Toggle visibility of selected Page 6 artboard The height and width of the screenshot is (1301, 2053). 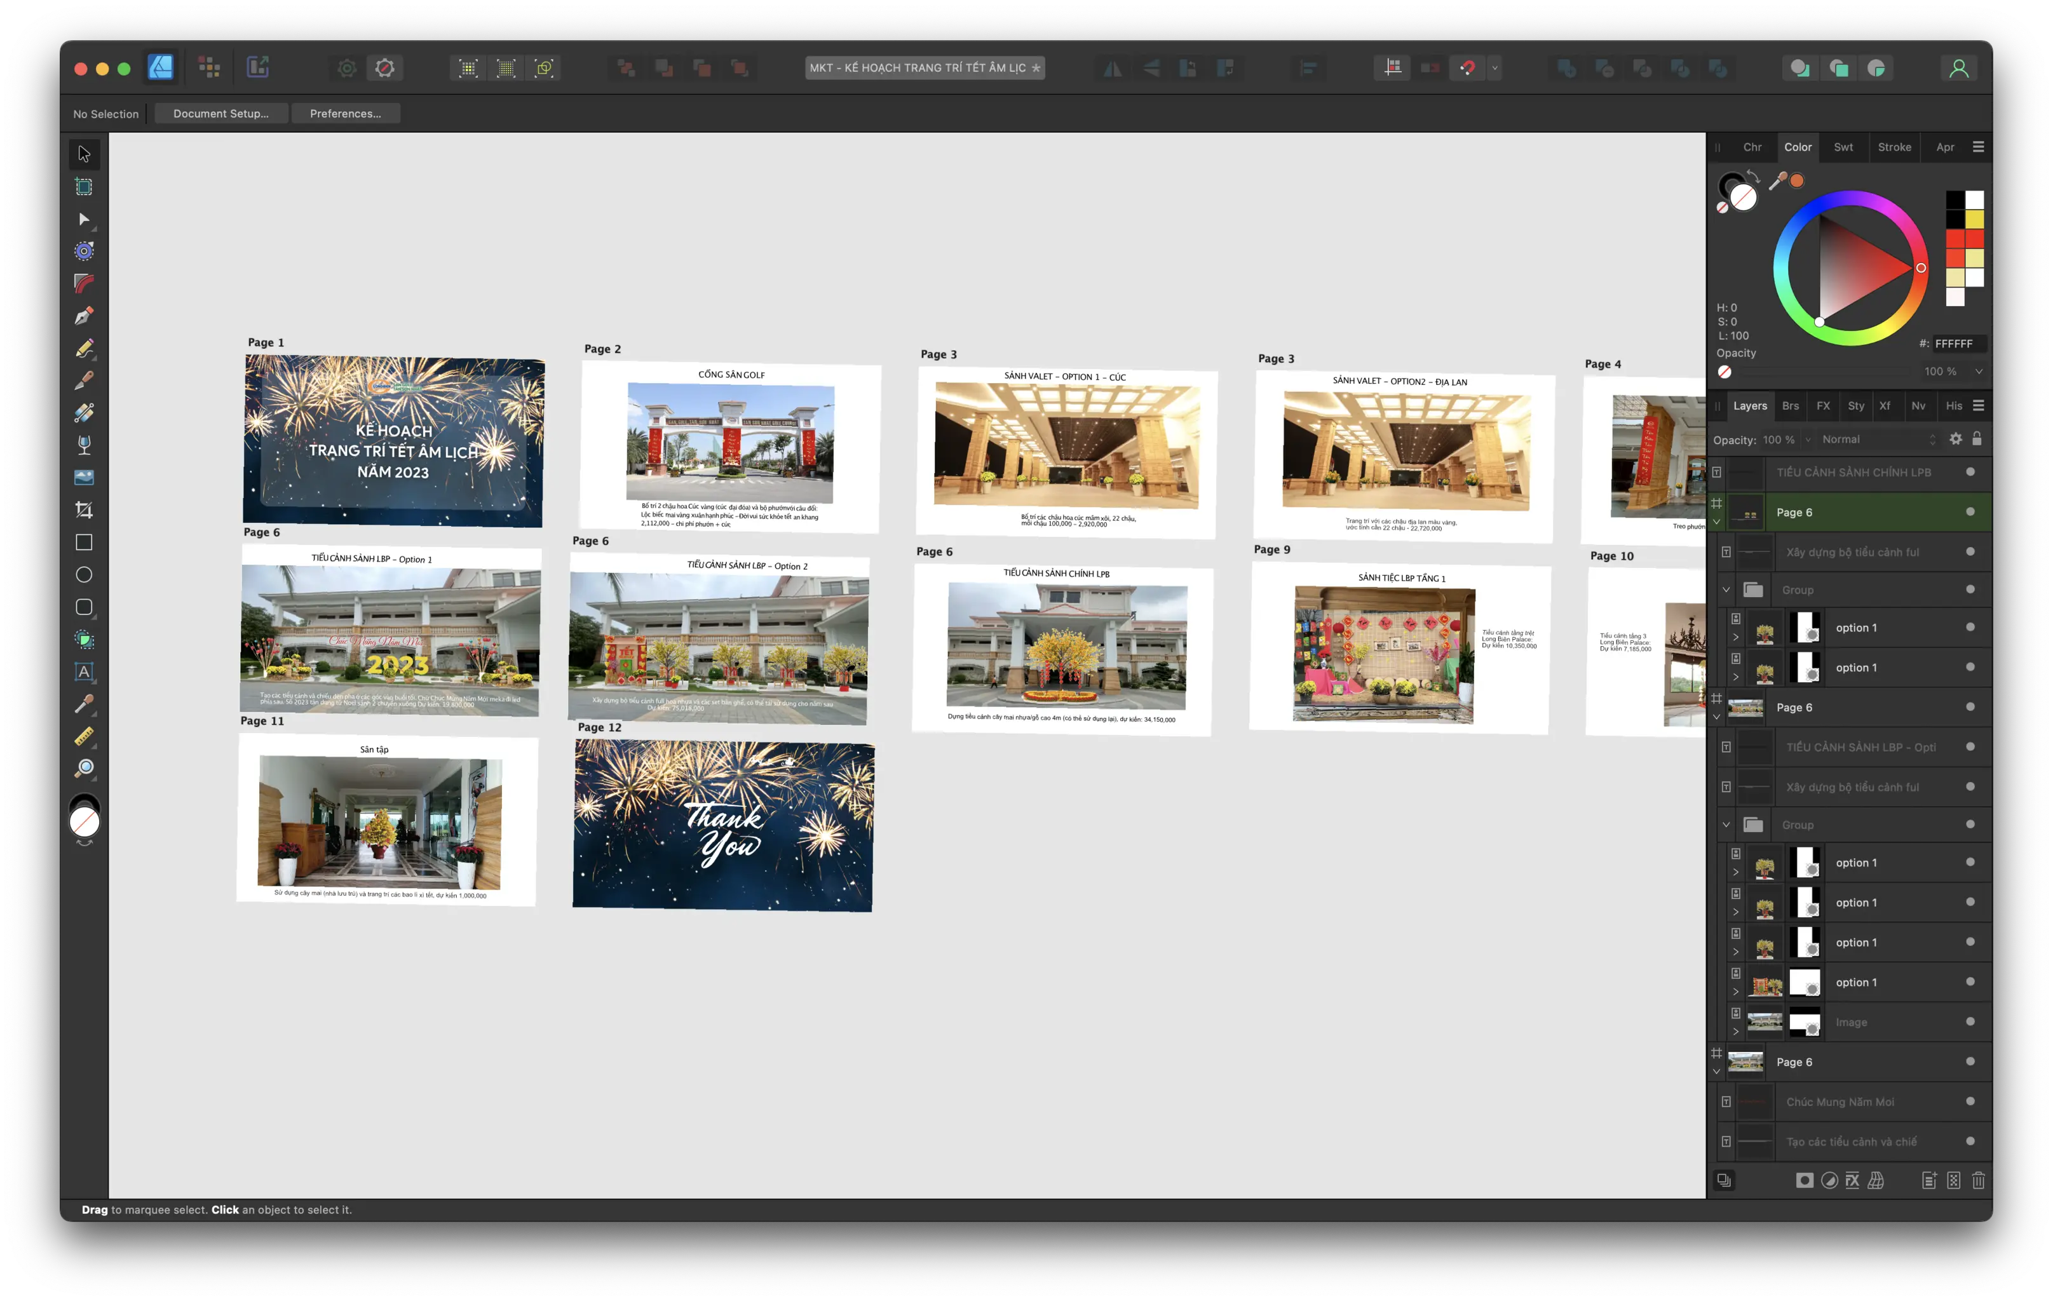(x=1970, y=511)
